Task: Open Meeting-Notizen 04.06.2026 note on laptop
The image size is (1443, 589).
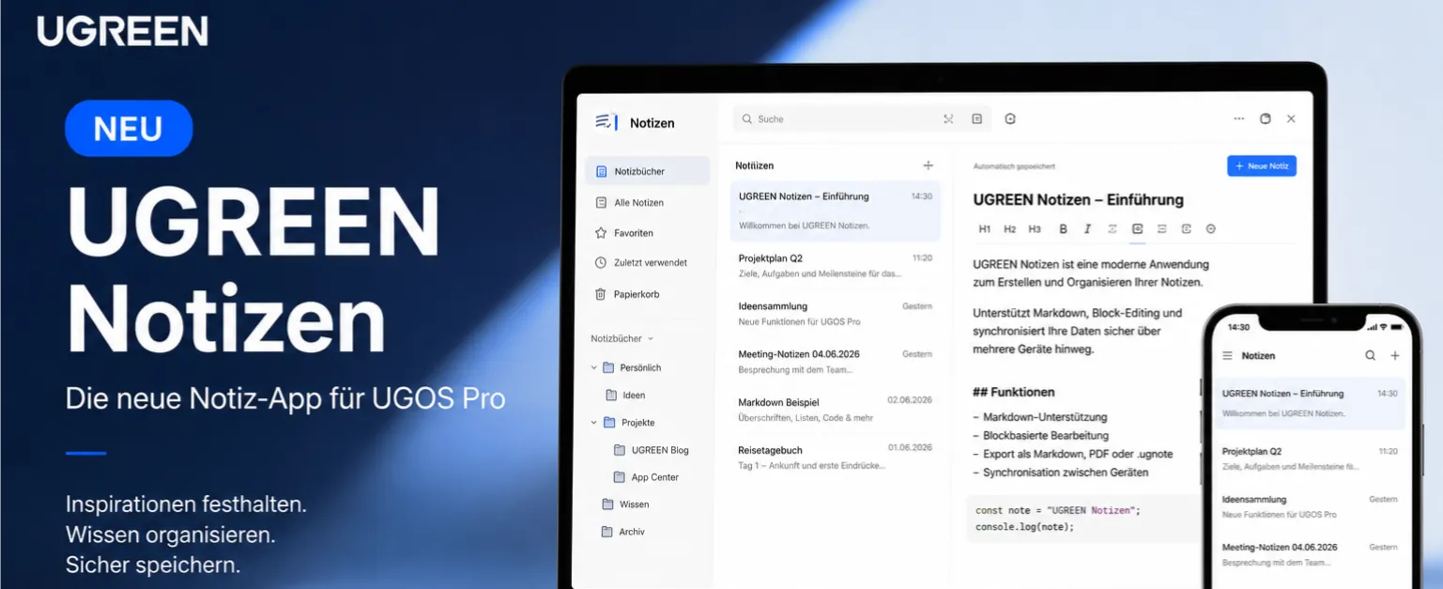Action: coord(835,361)
